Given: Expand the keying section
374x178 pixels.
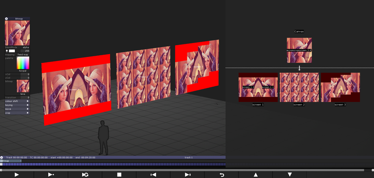Looking at the screenshot, I should point(17,105).
